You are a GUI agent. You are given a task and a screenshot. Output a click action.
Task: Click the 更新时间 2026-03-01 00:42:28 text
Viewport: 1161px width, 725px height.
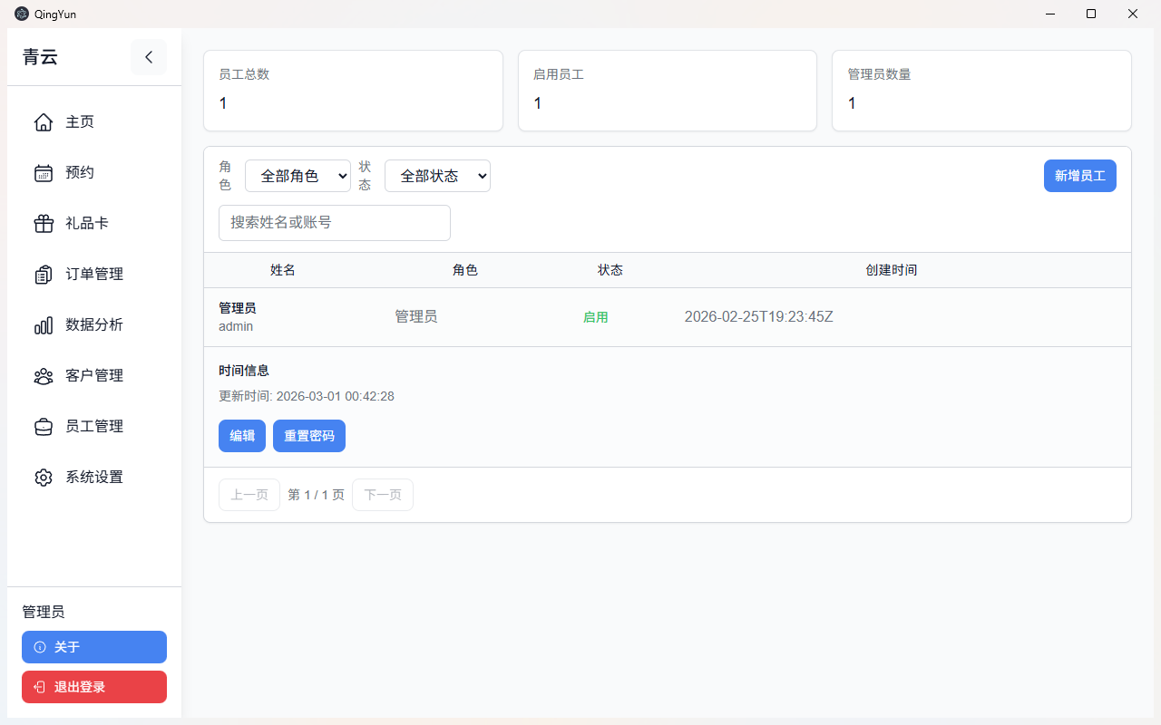coord(307,396)
